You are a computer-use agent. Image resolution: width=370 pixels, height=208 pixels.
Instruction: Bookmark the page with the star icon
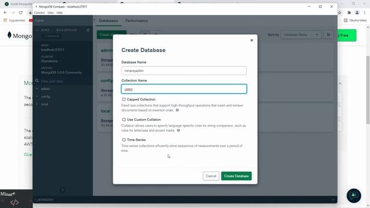coord(340,13)
